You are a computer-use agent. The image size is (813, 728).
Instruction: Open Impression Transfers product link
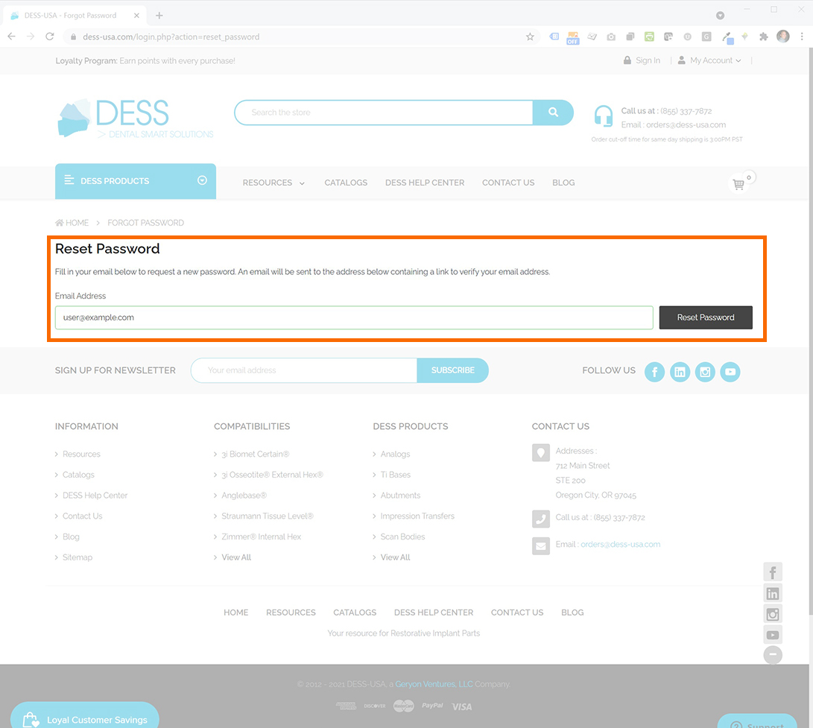tap(417, 516)
